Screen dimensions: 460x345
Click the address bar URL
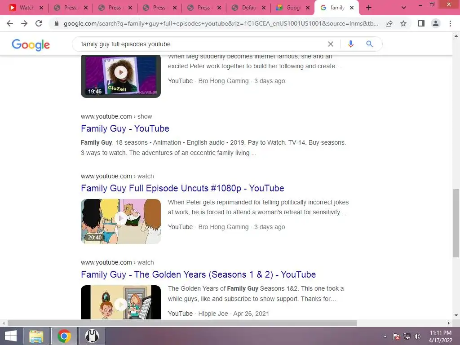(x=221, y=23)
